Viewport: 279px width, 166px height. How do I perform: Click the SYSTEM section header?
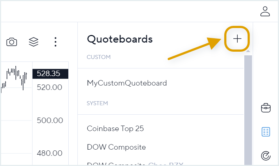coord(98,103)
